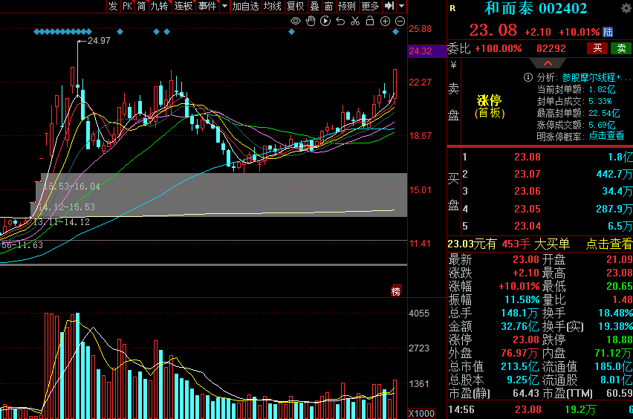Toggle the chart lock icon
The width and height of the screenshot is (633, 419).
[x=370, y=21]
